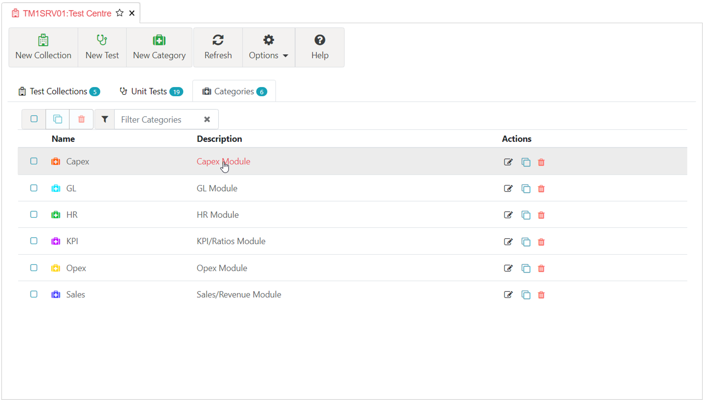Screen dimensions: 703x400
Task: Switch to the Test Collections tab
Action: click(x=59, y=91)
